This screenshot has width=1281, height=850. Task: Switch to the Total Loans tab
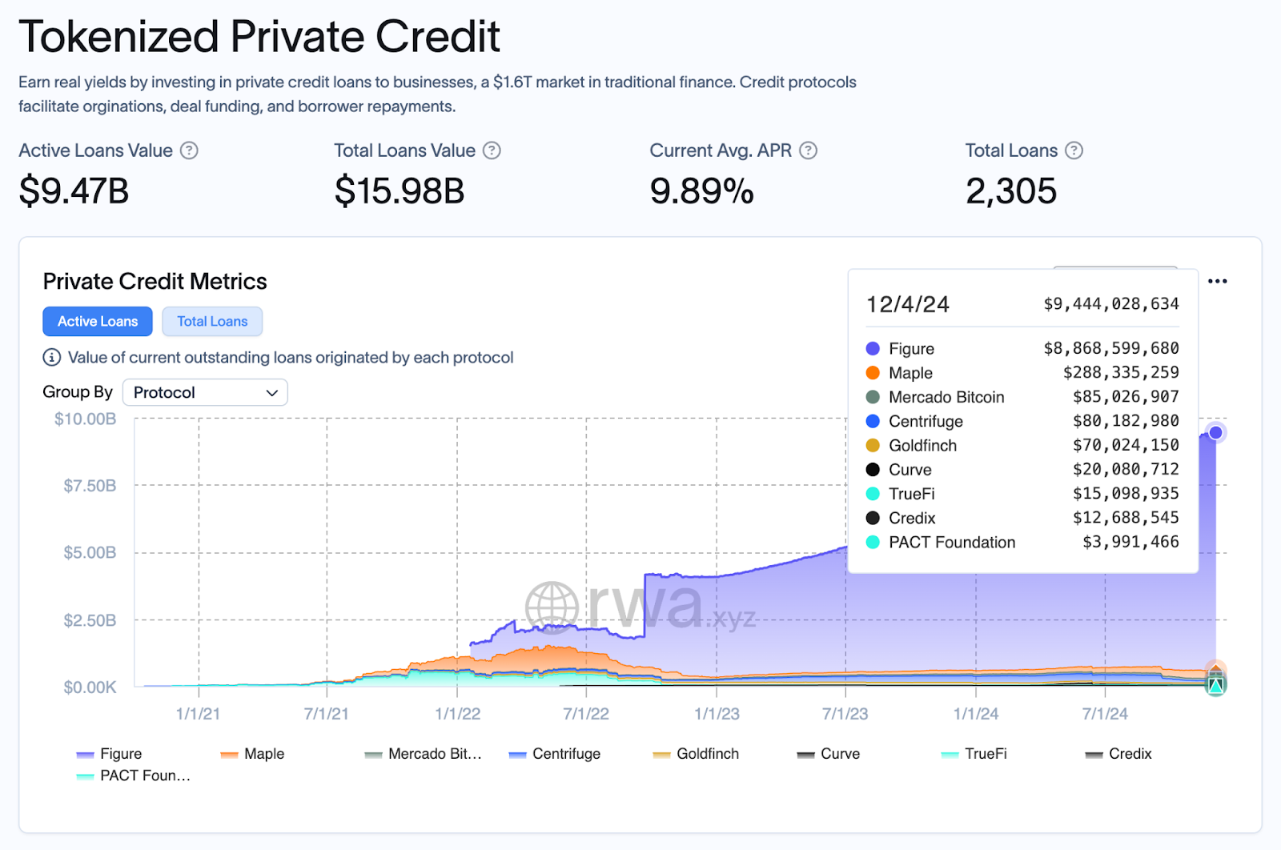pyautogui.click(x=212, y=321)
